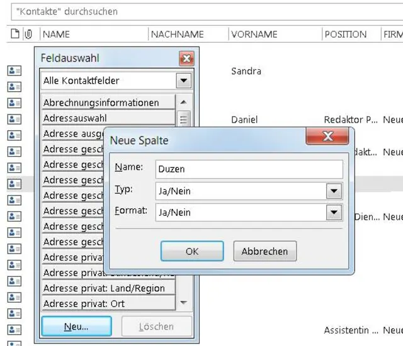Click the Name input field containing Duzen
Screen dimensions: 403x346
(x=249, y=169)
